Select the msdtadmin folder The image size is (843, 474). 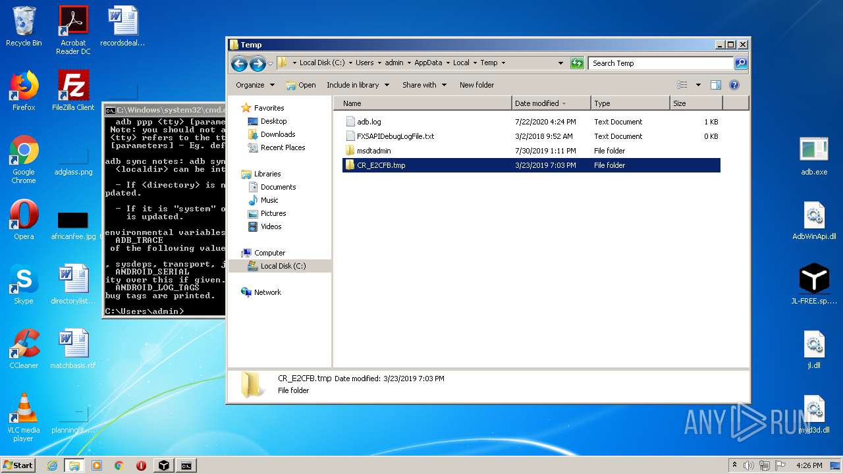coord(531,151)
